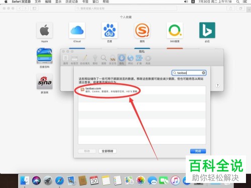The height and width of the screenshot is (188, 251).
Task: Open the Tabs preferences pane icon
Action: pos(74,60)
